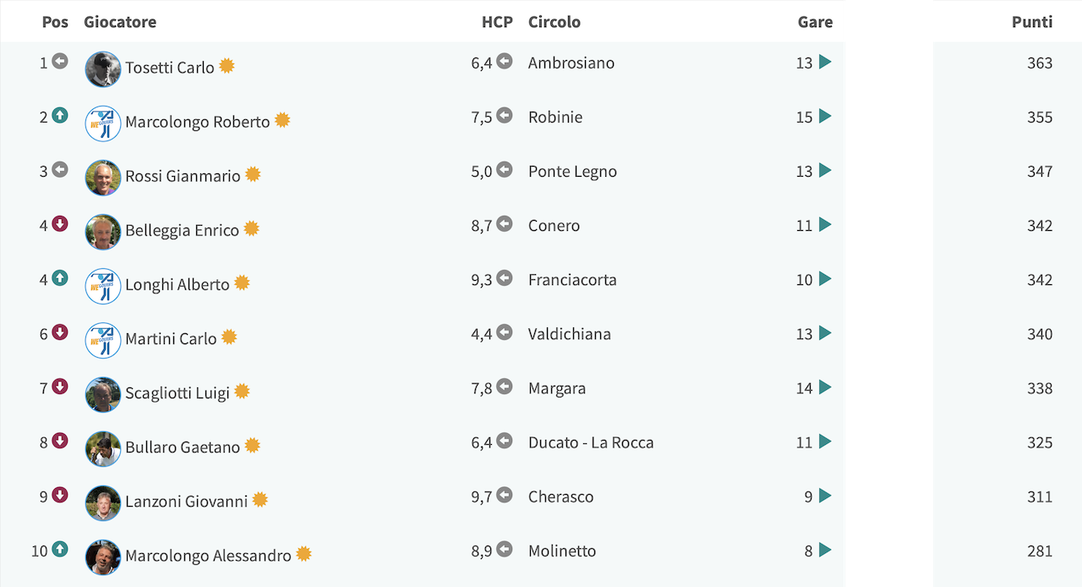Open Bullaro Gaetano's player name link
The width and height of the screenshot is (1082, 587).
point(183,447)
